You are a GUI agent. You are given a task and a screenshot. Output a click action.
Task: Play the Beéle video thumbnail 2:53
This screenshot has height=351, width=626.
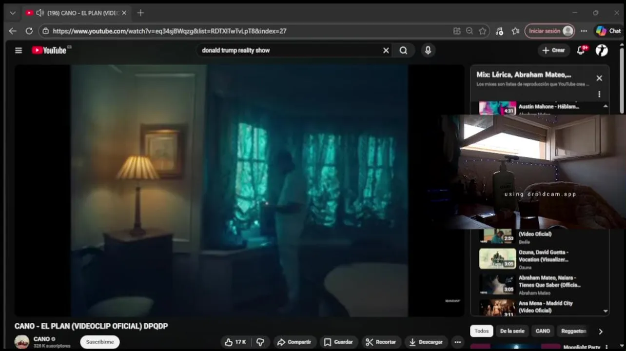497,236
